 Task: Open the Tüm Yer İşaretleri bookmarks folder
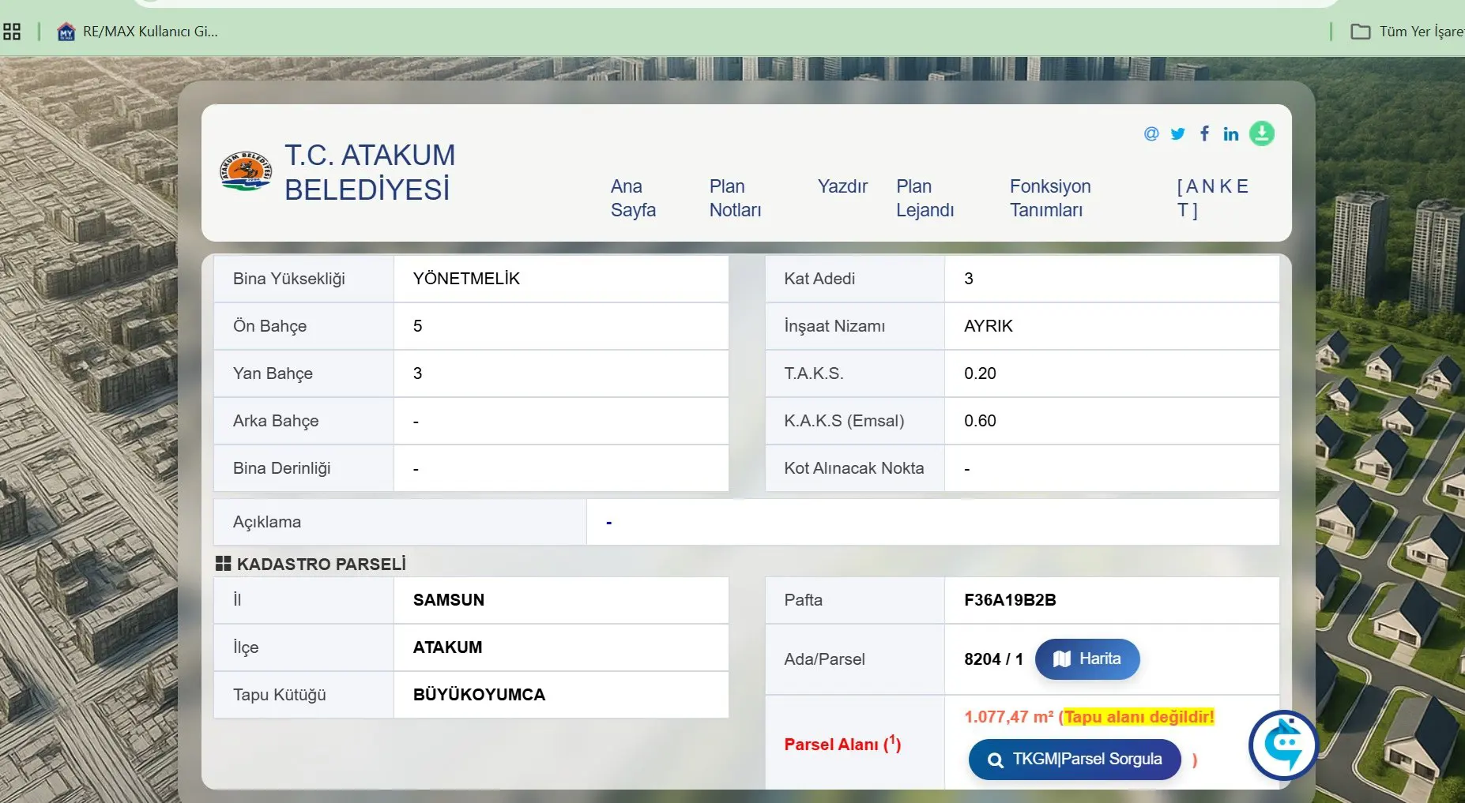point(1407,32)
